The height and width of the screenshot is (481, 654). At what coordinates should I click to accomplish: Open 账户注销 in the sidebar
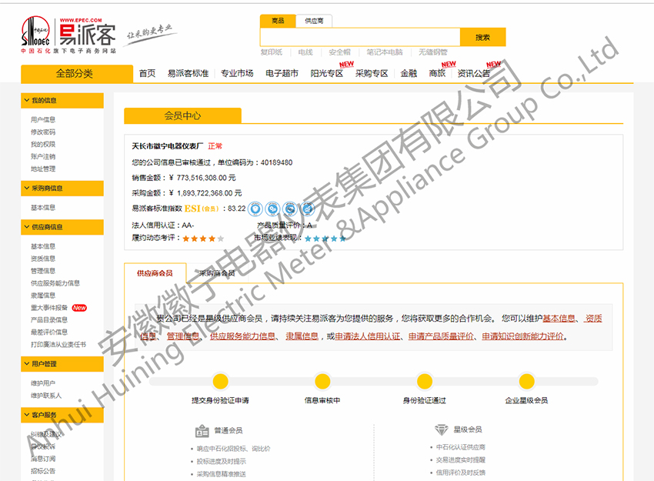pos(43,156)
